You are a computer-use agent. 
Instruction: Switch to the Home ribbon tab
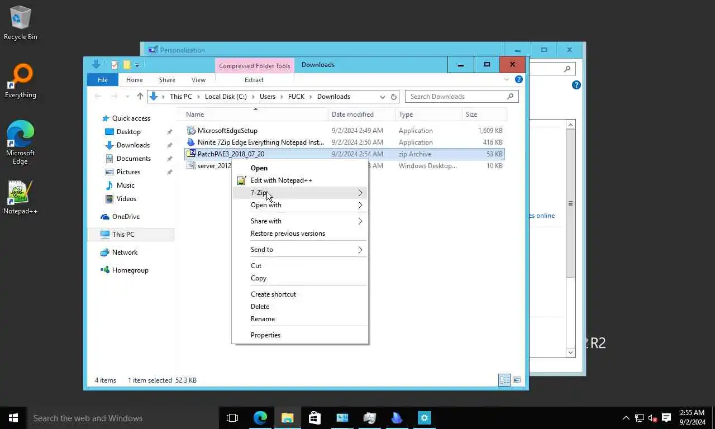[135, 80]
